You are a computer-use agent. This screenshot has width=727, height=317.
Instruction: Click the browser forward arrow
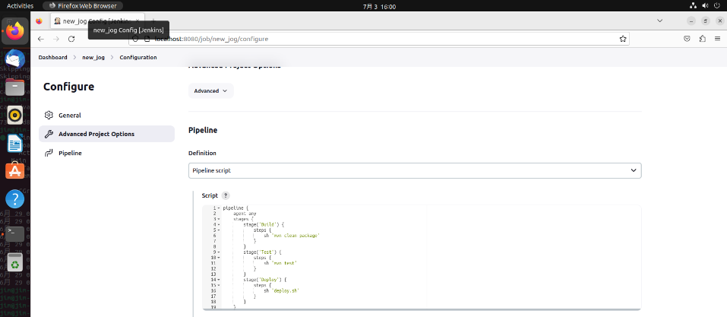pos(56,39)
